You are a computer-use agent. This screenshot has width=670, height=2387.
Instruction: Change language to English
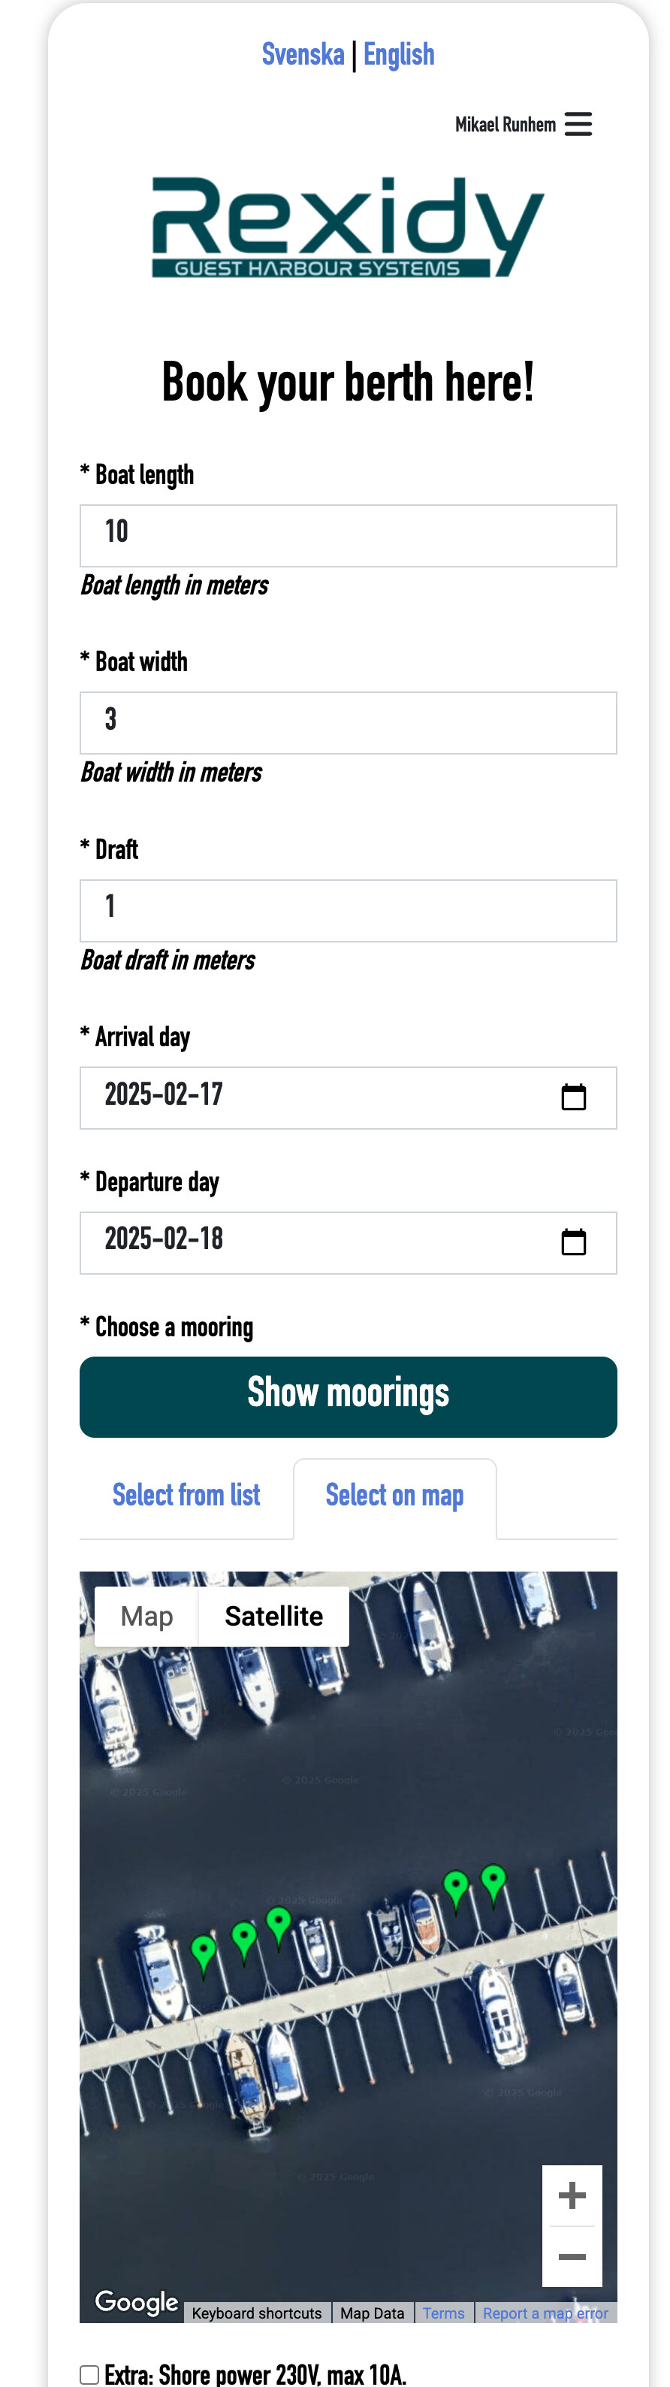pyautogui.click(x=399, y=55)
